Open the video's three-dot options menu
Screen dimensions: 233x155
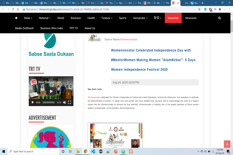[x=68, y=82]
